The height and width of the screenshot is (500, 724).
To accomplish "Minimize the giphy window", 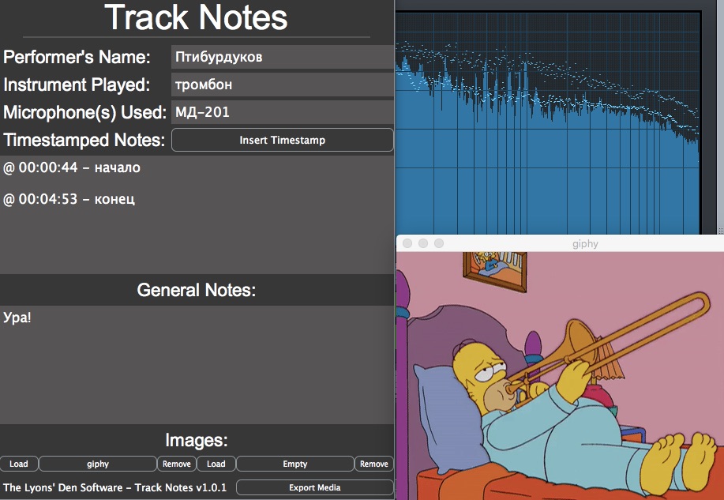I will 423,243.
